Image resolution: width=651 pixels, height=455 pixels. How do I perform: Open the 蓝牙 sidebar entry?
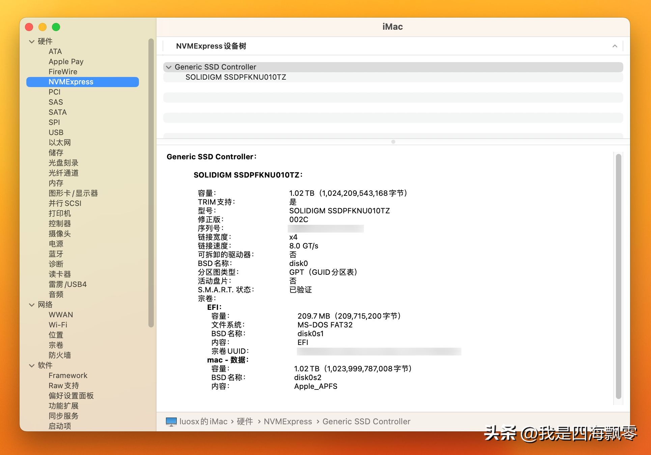coord(56,254)
